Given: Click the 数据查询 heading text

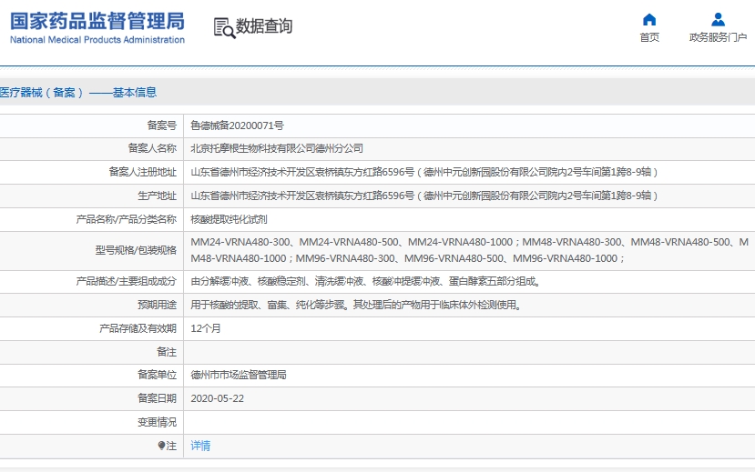Looking at the screenshot, I should point(264,26).
